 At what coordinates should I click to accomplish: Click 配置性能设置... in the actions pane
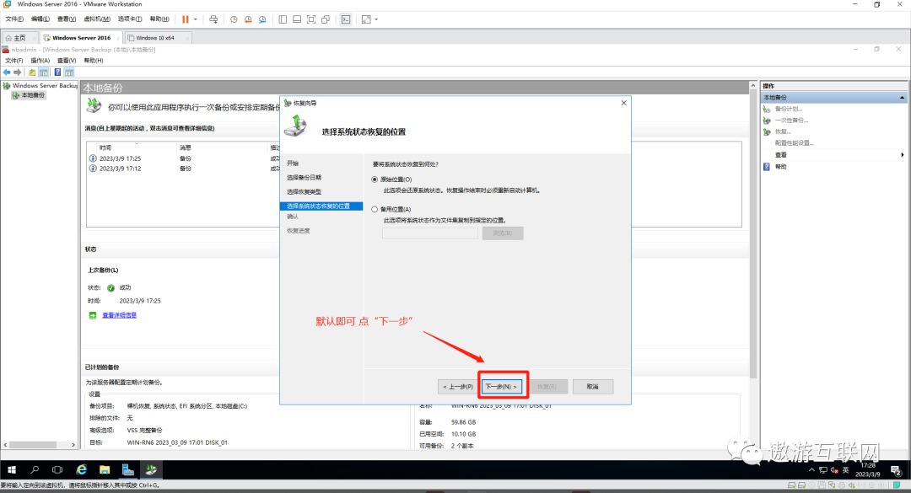[794, 143]
